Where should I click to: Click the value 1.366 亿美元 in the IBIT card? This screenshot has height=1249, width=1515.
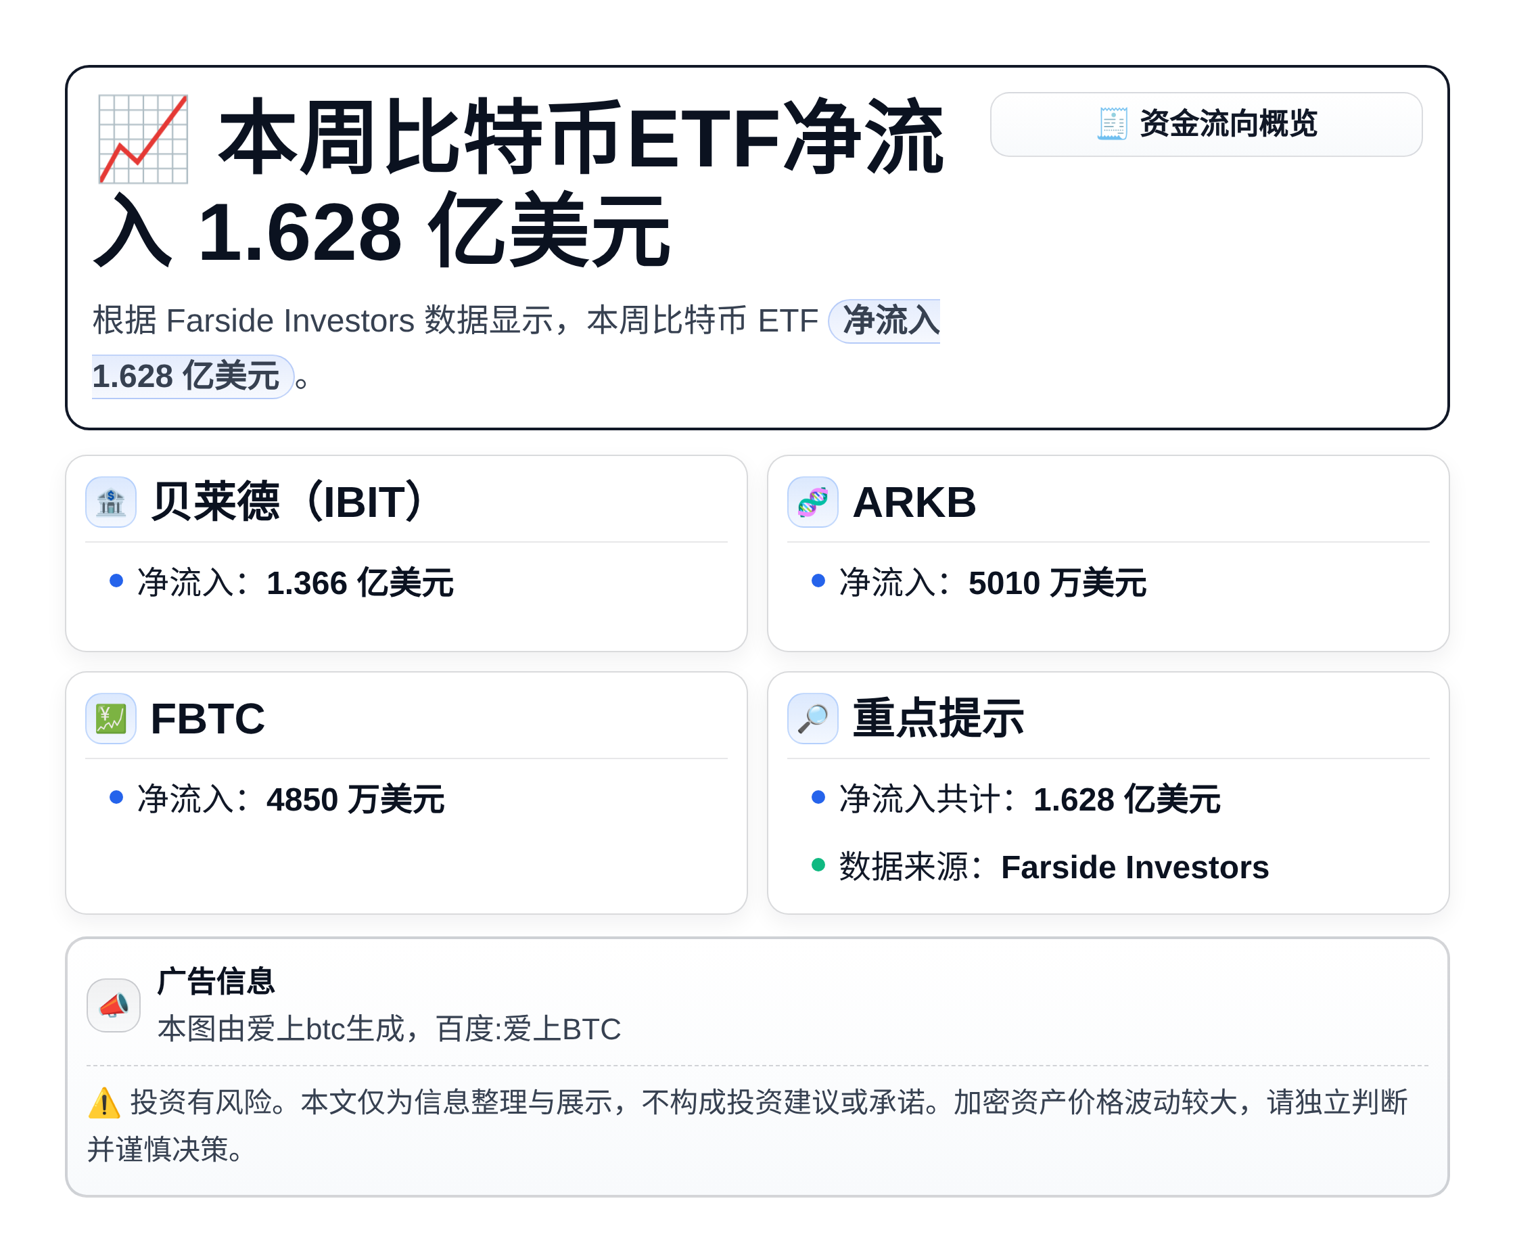pyautogui.click(x=360, y=583)
